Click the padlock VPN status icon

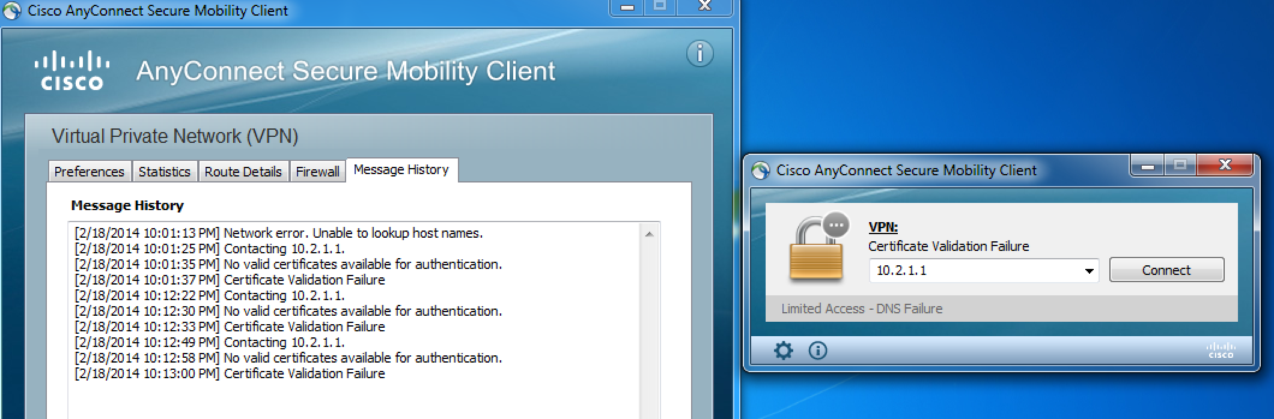pyautogui.click(x=820, y=247)
